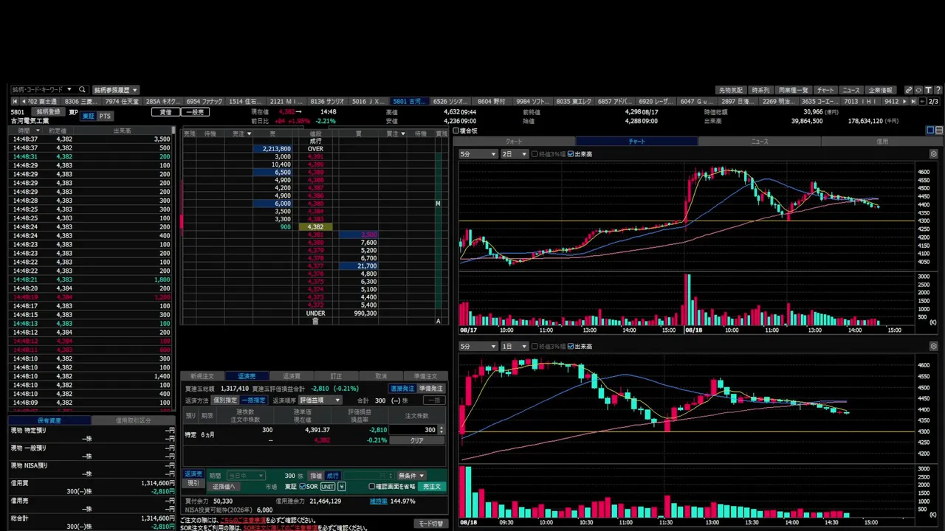Screen dimensions: 945x531
Task: Toggle 終値3%幅 checkbox on lower chart
Action: pos(535,346)
